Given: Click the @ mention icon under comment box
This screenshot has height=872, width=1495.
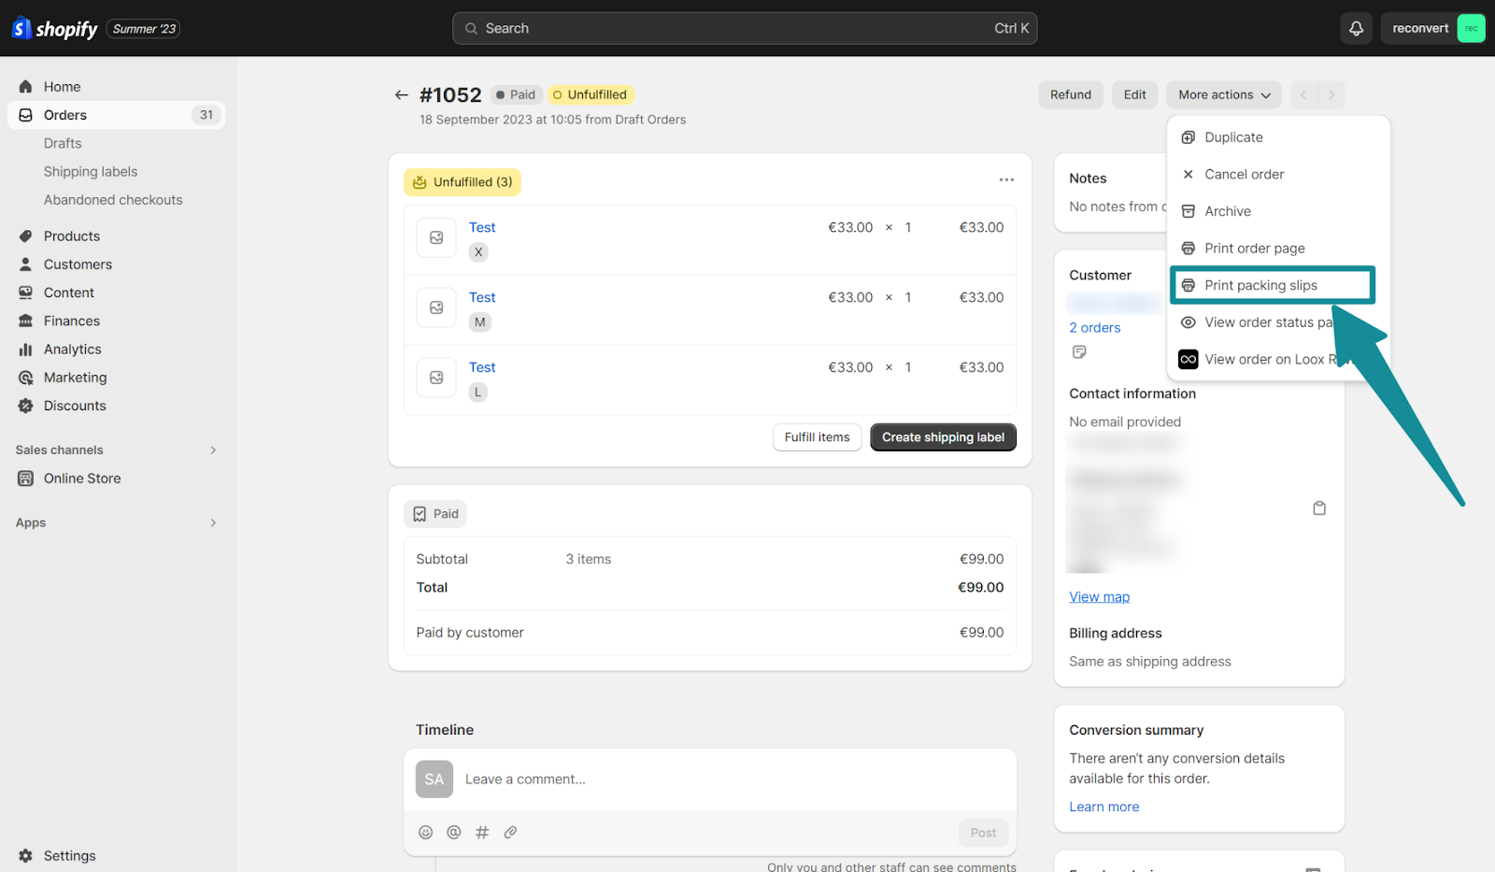Looking at the screenshot, I should (x=454, y=832).
